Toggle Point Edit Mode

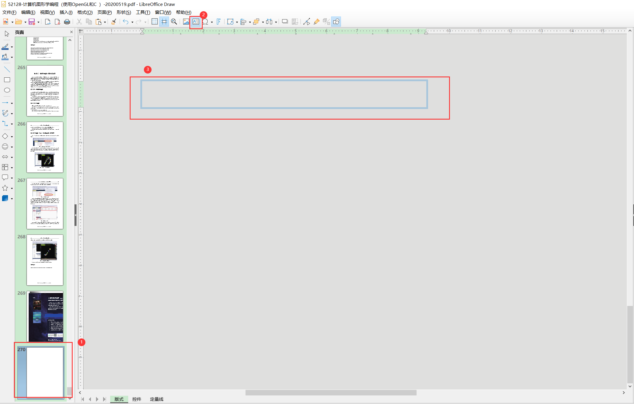coord(307,22)
